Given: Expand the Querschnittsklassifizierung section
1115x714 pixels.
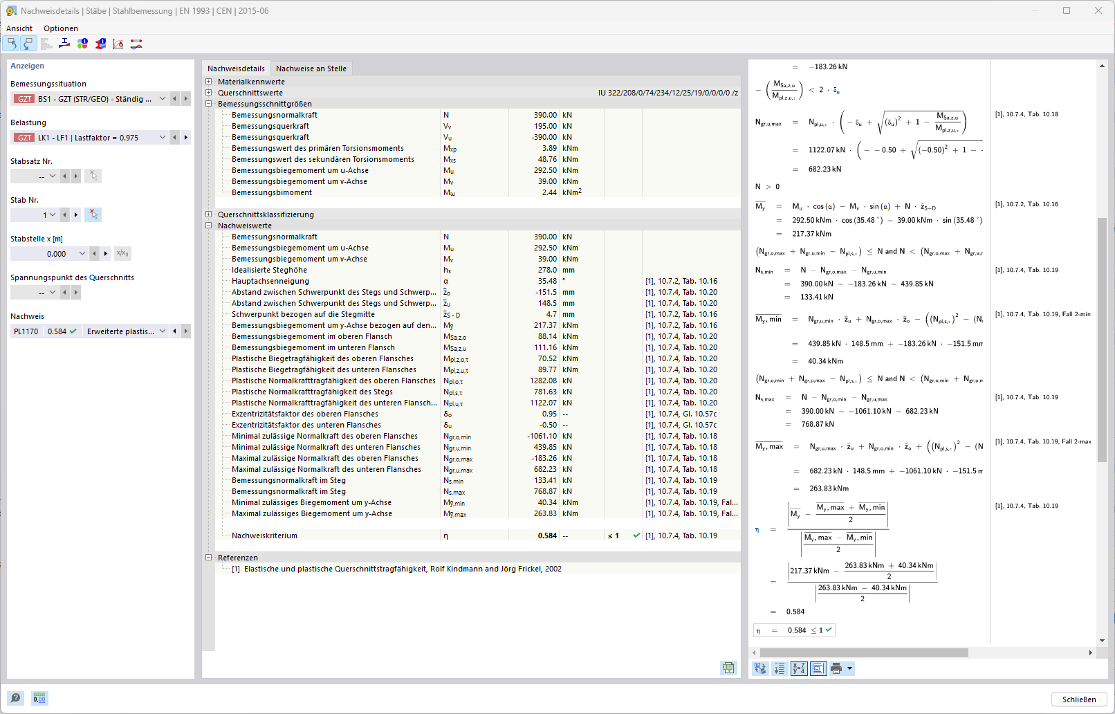Looking at the screenshot, I should (209, 214).
